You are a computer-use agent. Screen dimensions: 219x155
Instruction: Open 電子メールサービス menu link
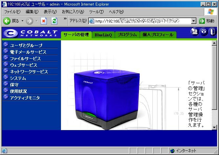[28, 52]
